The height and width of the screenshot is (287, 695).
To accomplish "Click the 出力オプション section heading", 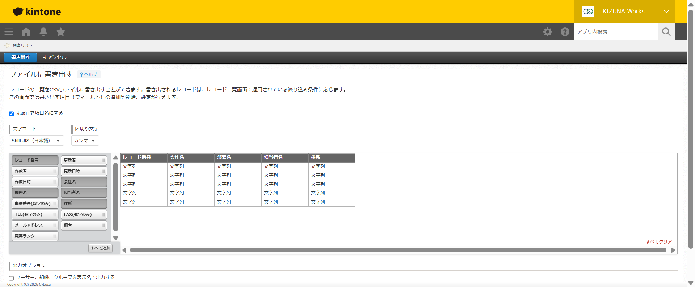I will (29, 265).
